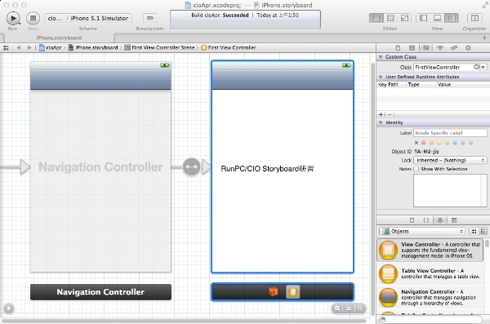Image resolution: width=490 pixels, height=324 pixels.
Task: Click the Stop button in toolbar
Action: (x=33, y=19)
